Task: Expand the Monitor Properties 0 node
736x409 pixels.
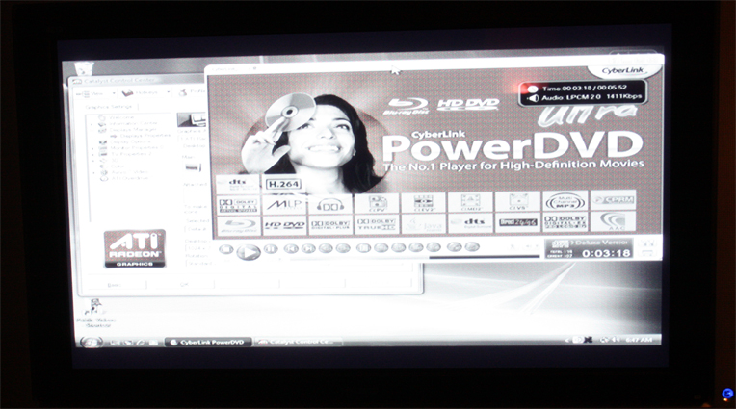Action: coord(92,148)
